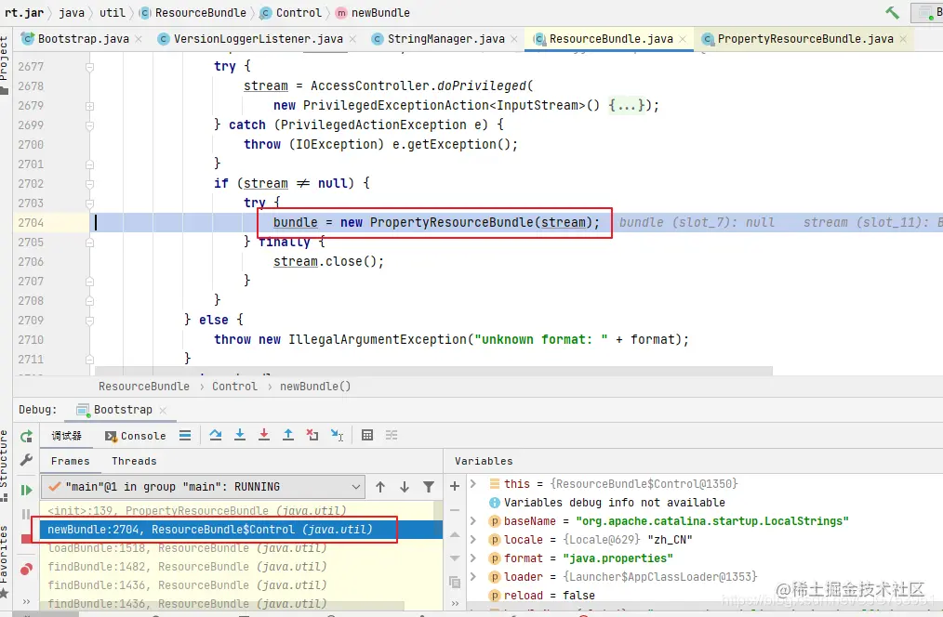Step into the method
The height and width of the screenshot is (617, 943).
(x=239, y=436)
